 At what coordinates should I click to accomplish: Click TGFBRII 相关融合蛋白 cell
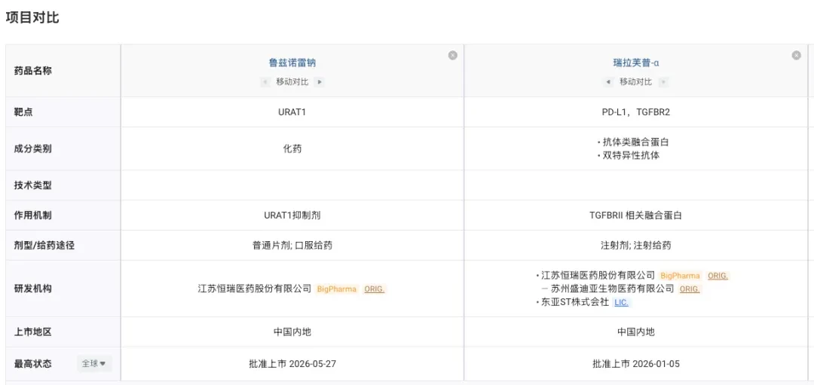(x=636, y=215)
